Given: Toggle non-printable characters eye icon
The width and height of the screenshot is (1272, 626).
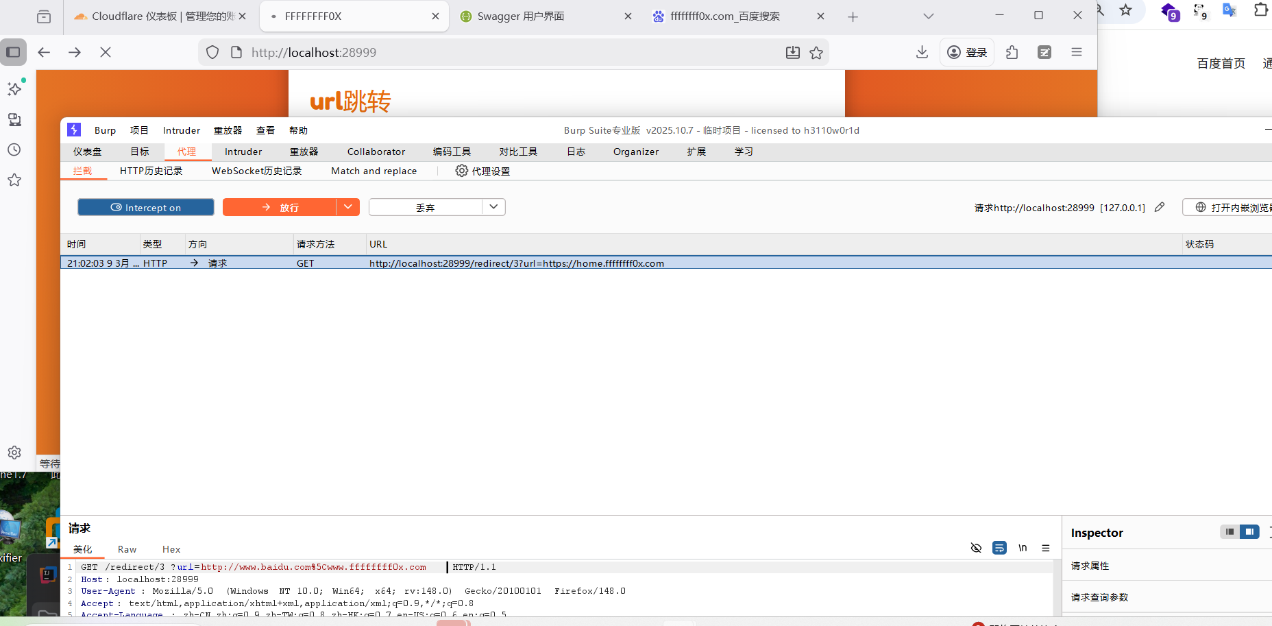Looking at the screenshot, I should tap(977, 548).
